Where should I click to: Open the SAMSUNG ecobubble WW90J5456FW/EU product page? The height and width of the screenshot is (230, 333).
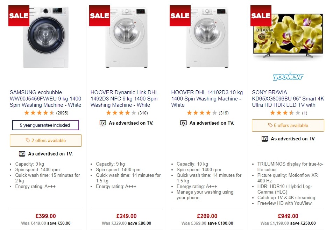point(45,98)
